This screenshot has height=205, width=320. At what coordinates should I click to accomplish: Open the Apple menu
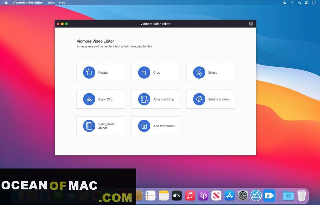(x=6, y=2)
